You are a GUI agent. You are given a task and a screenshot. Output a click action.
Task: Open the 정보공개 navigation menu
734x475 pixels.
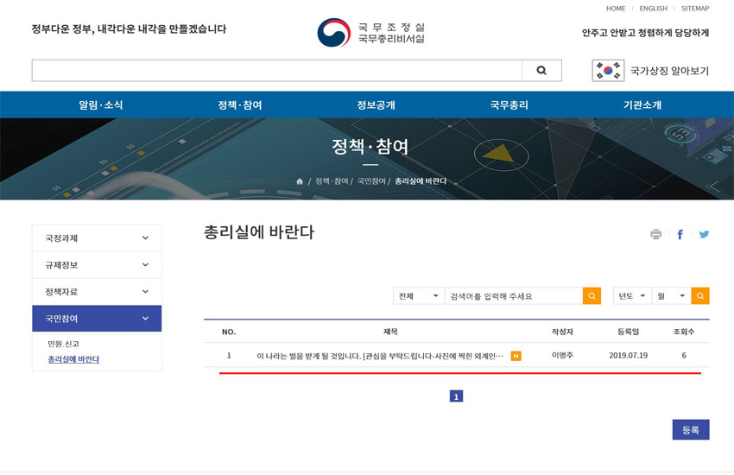pos(376,105)
